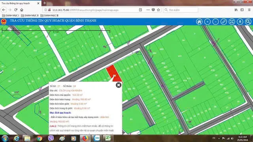
Task: Select the ruler measurement tool
Action: [224, 22]
